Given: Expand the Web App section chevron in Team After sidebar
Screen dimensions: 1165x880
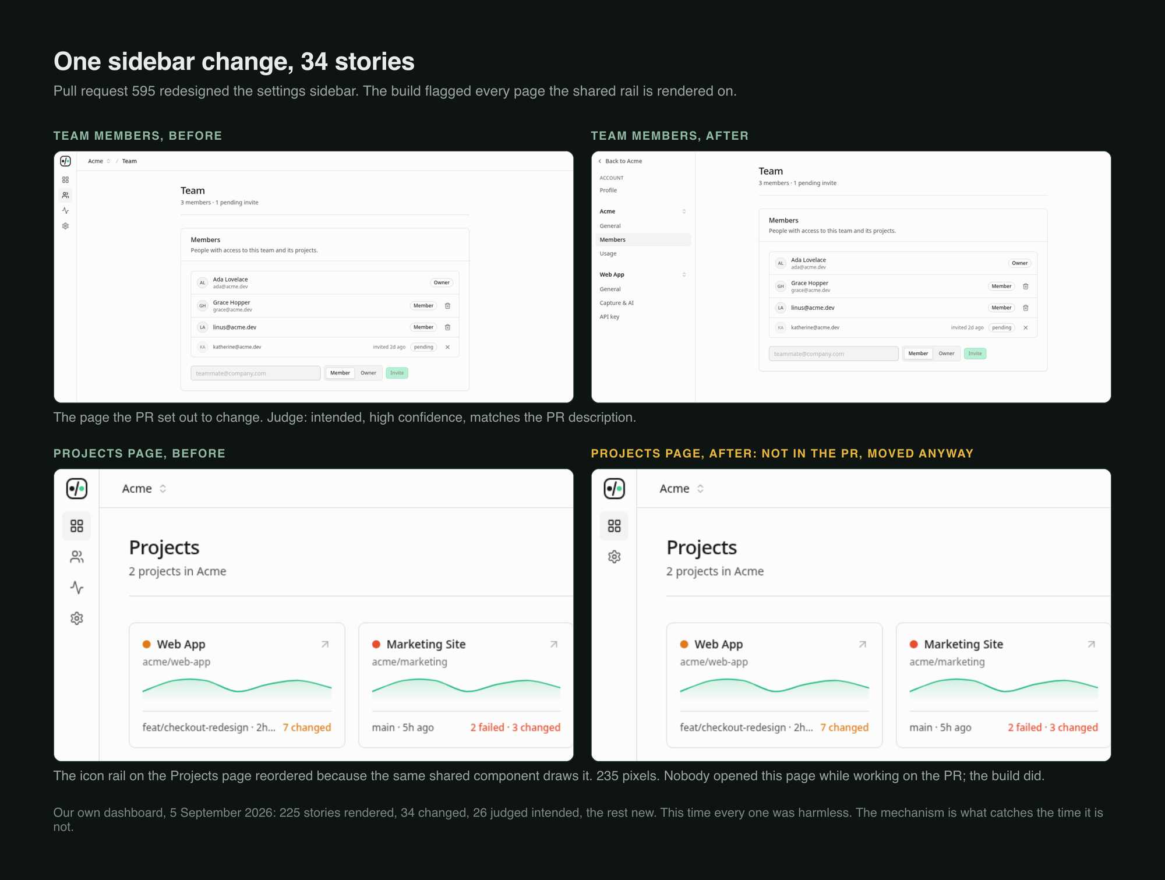Looking at the screenshot, I should (x=684, y=275).
